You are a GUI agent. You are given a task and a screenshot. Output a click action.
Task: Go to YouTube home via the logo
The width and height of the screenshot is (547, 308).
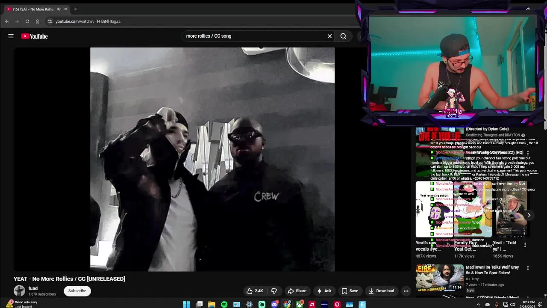[34, 36]
